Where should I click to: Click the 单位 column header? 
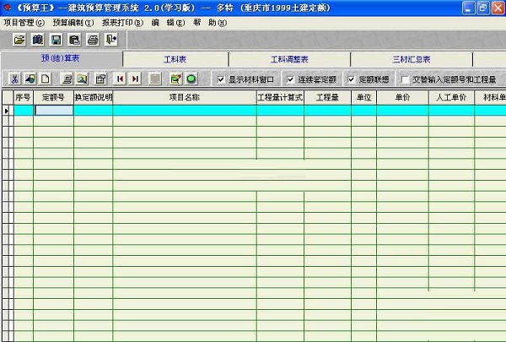tap(364, 97)
